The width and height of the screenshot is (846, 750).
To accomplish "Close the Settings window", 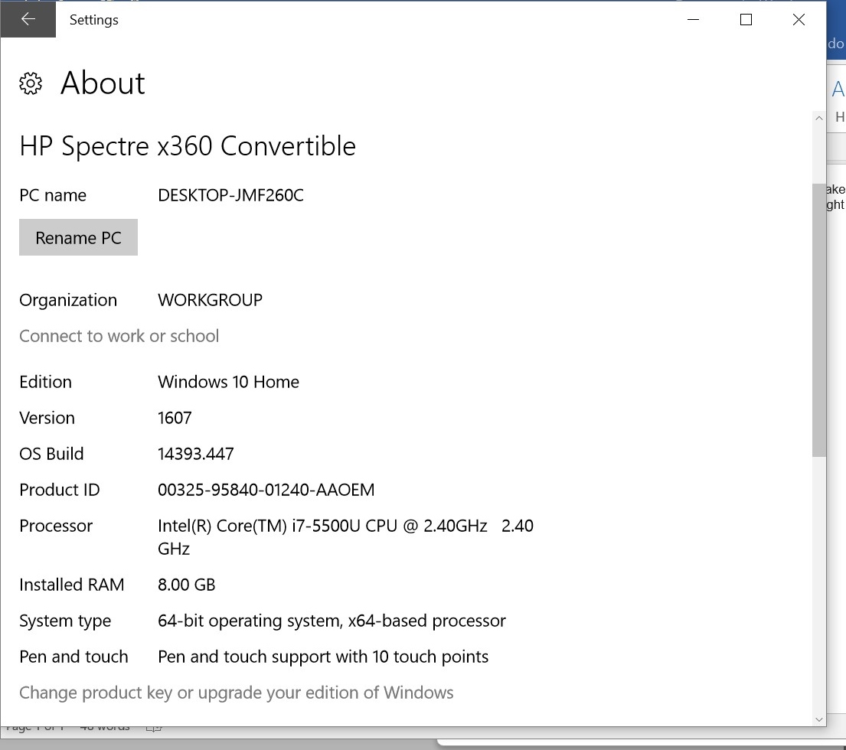I will 799,20.
